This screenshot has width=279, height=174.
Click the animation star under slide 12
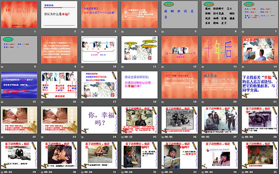coord(163,67)
